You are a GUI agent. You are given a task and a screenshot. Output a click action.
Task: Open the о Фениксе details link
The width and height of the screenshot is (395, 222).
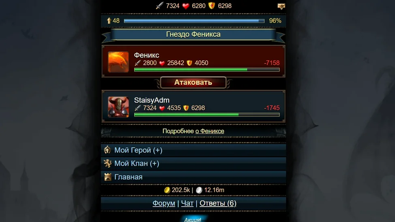210,131
